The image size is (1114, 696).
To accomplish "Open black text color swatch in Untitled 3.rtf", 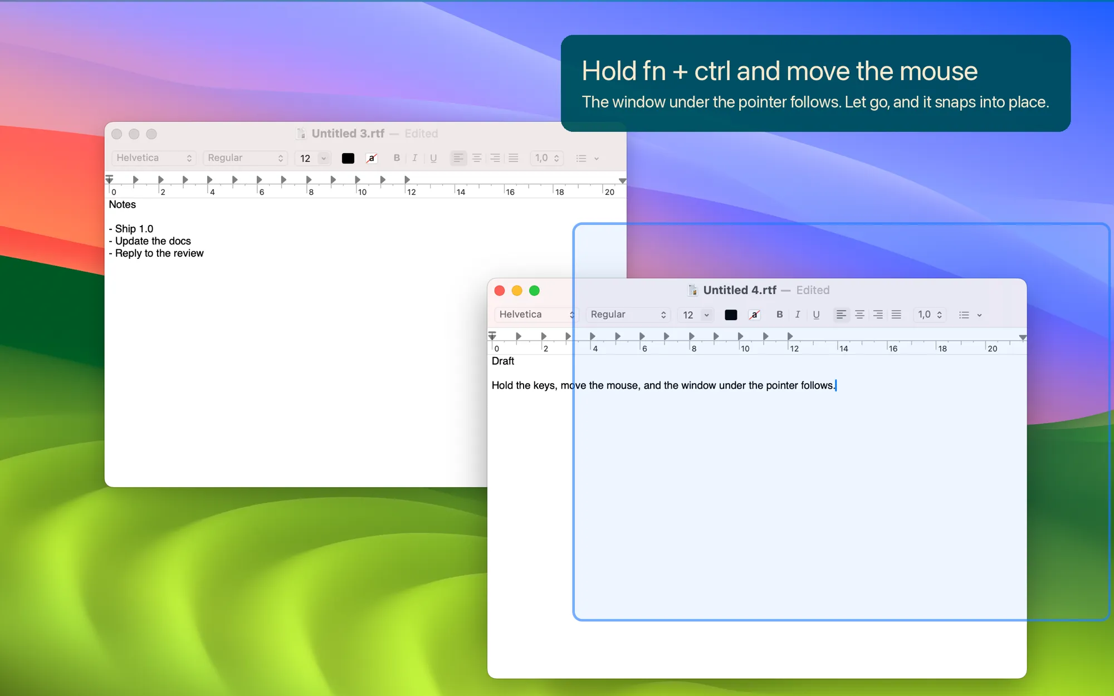I will point(348,158).
